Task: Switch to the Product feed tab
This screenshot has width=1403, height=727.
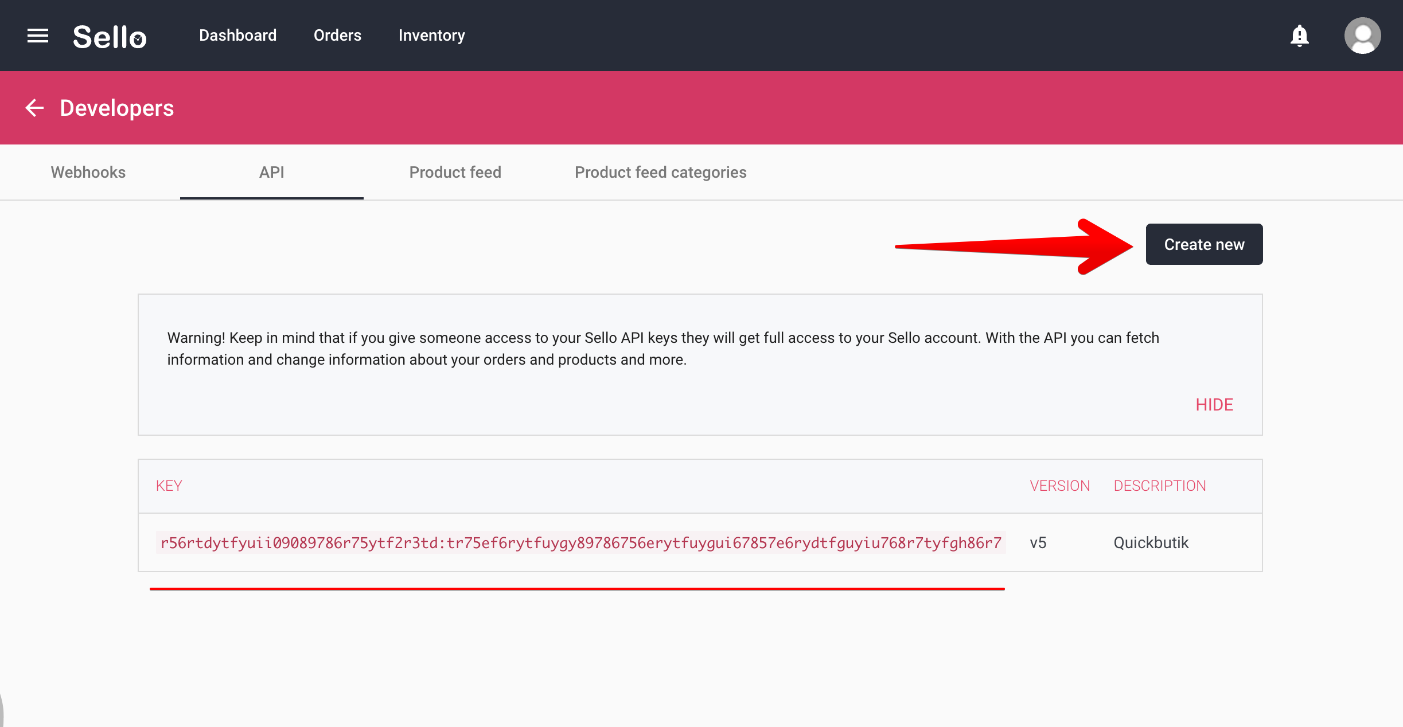Action: tap(455, 172)
